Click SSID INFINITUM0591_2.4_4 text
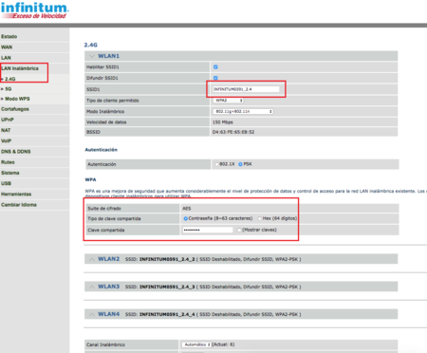Screen dimensions: 427x353 (167, 314)
